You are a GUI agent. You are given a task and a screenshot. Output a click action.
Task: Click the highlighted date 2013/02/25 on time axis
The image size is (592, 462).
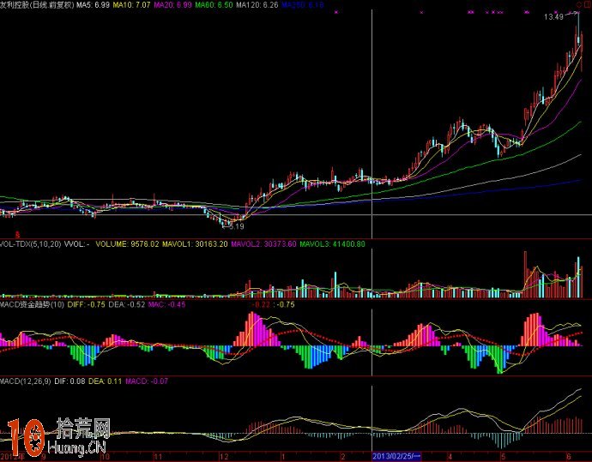pyautogui.click(x=396, y=456)
